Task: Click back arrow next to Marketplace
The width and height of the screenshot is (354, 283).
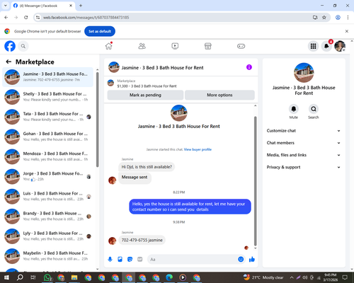Action: [x=8, y=62]
